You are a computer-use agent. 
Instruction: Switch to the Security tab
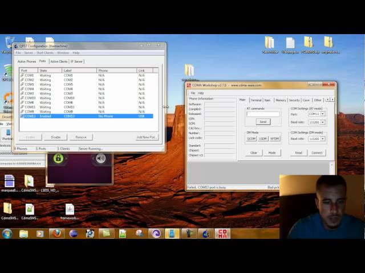294,100
